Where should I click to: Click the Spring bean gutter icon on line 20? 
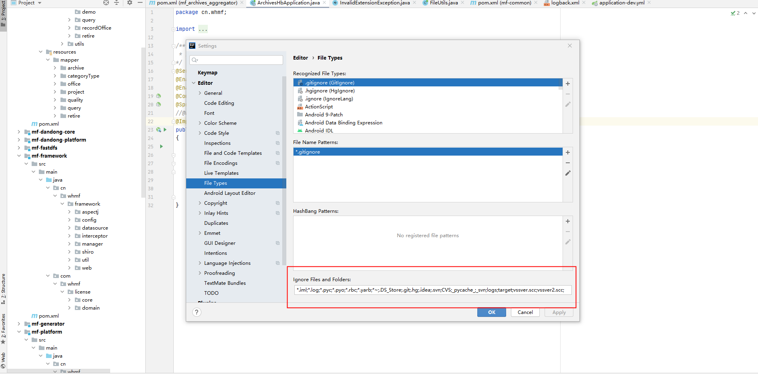point(159,104)
